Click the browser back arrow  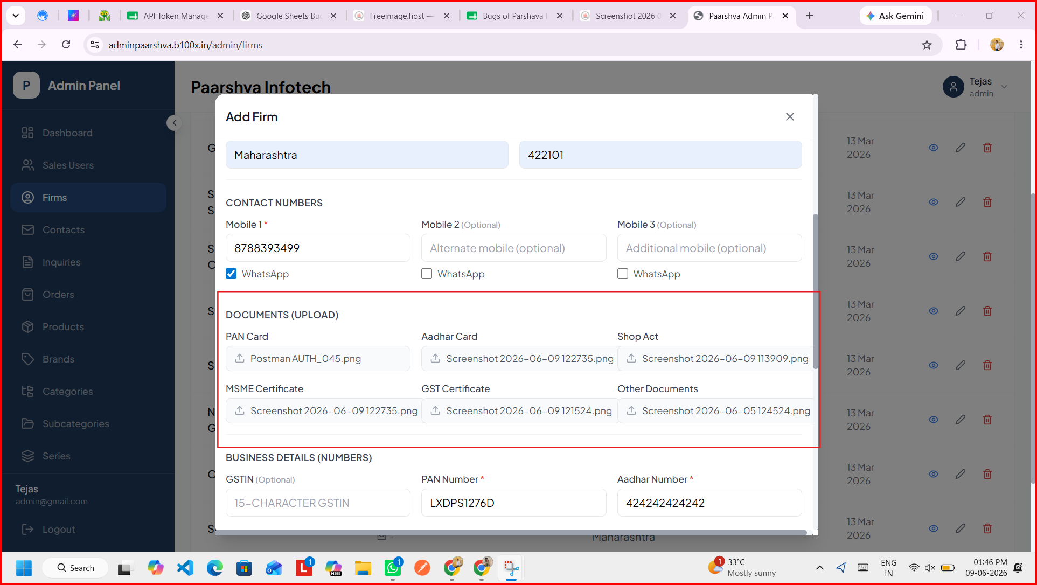click(18, 45)
